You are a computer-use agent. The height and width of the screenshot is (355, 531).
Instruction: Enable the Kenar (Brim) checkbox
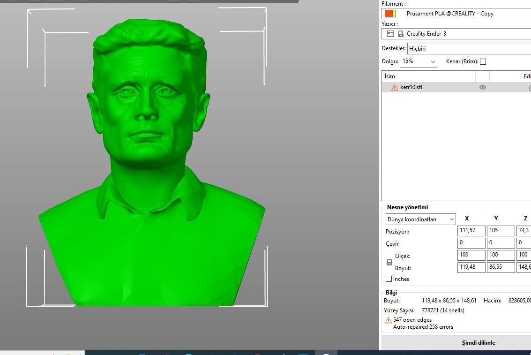tap(483, 61)
